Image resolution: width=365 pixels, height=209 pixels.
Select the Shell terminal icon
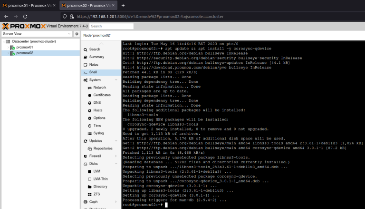pyautogui.click(x=86, y=72)
